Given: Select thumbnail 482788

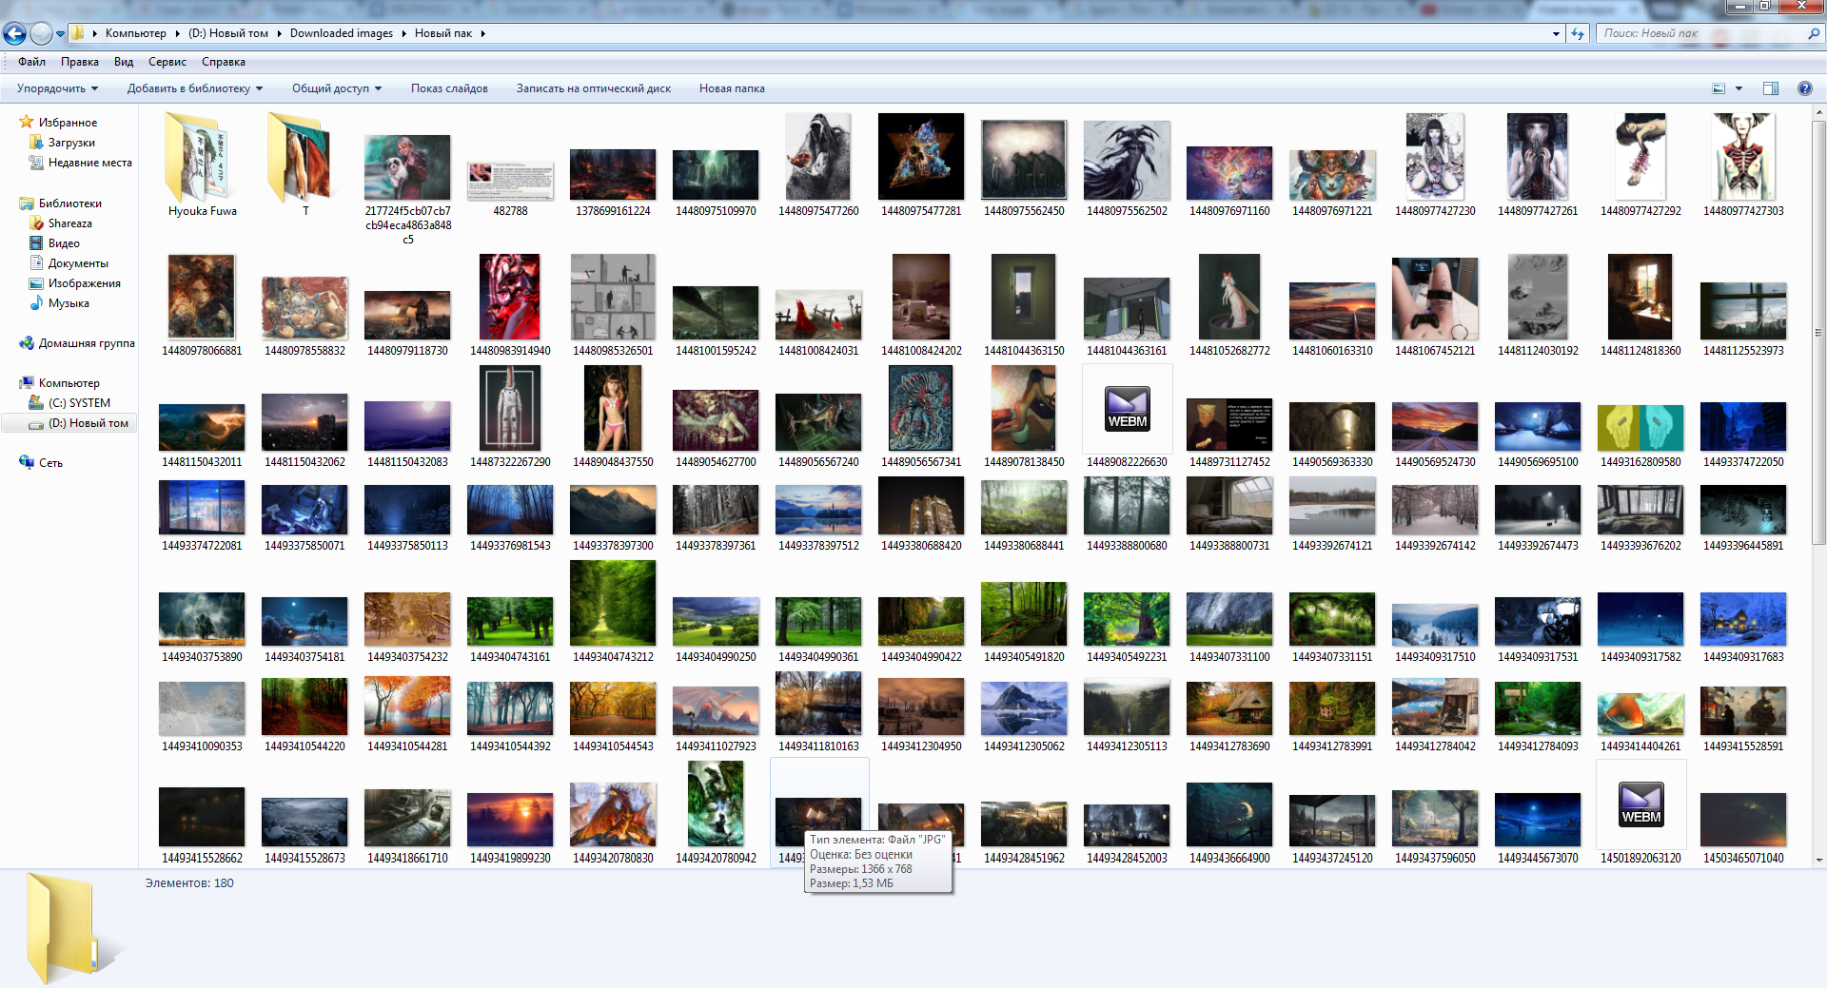Looking at the screenshot, I should coord(510,181).
